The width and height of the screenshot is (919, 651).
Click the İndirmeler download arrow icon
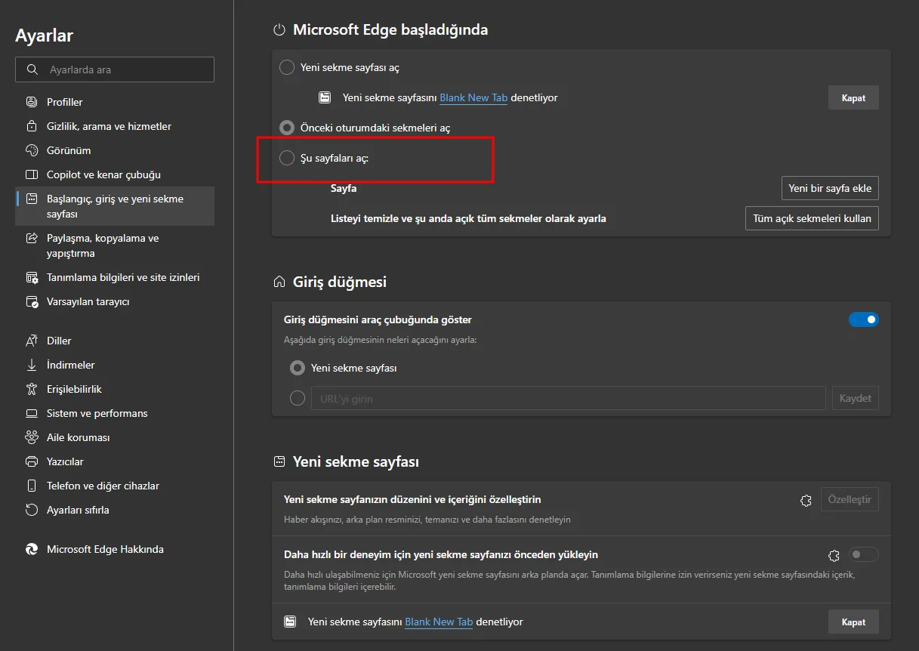[32, 365]
